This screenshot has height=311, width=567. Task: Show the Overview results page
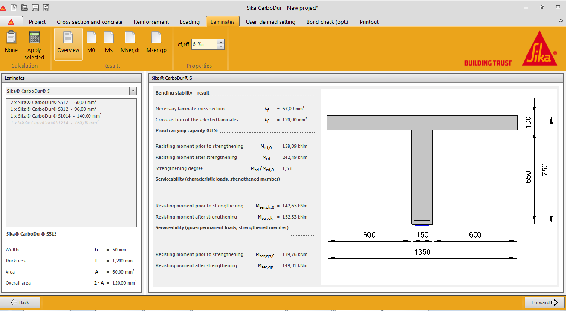click(68, 44)
